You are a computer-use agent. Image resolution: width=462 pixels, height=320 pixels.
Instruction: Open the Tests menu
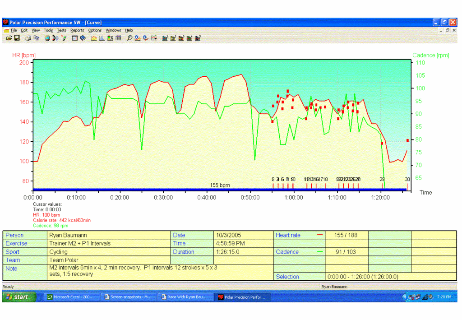[61, 30]
